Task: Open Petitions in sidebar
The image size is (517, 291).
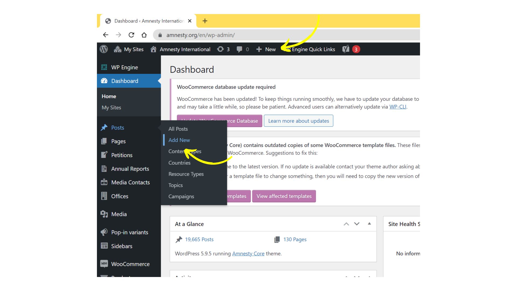Action: (x=129, y=155)
